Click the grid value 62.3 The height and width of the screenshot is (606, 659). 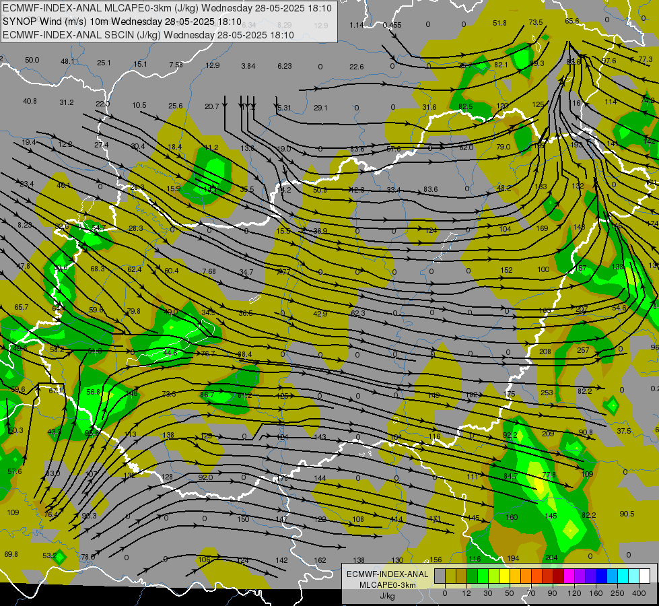[357, 313]
